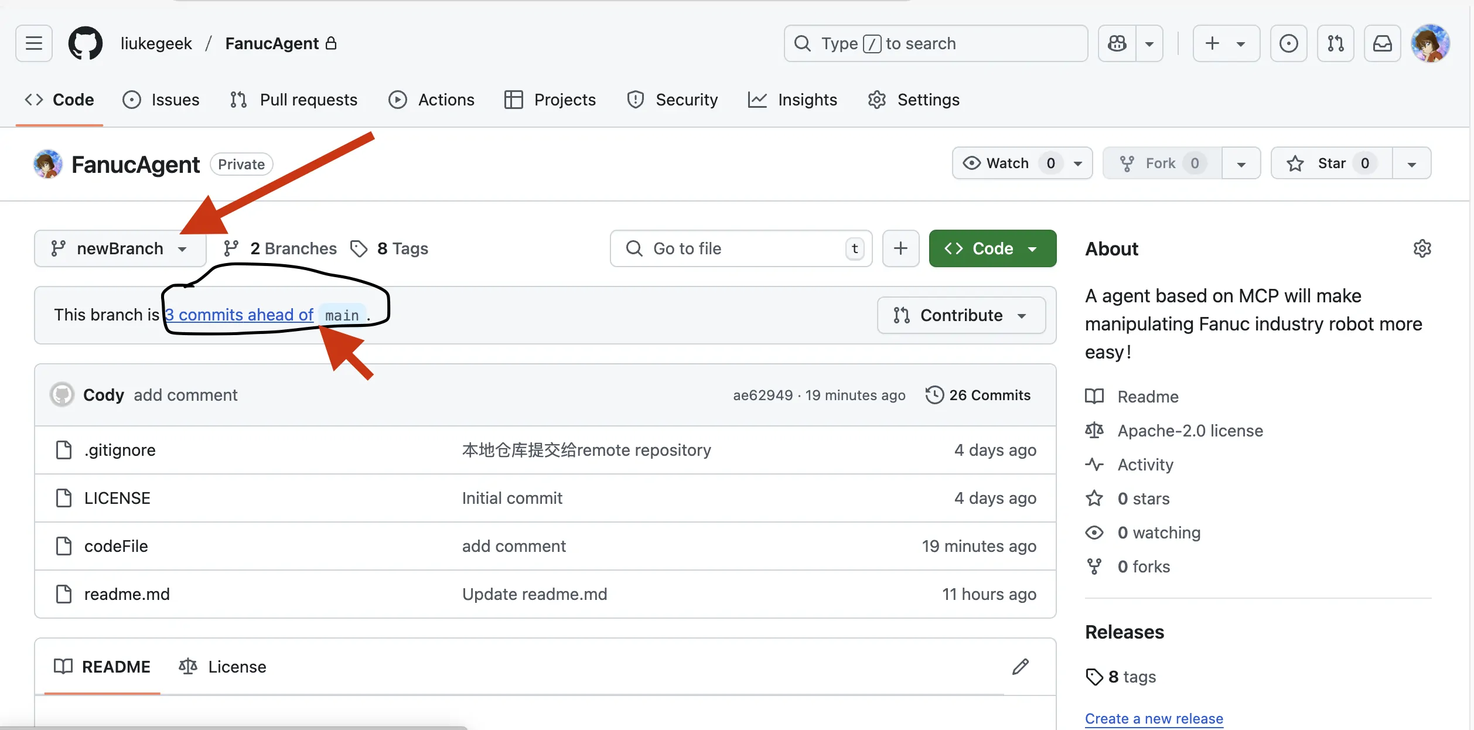Open the issues shortcut icon in header
Image resolution: width=1474 pixels, height=730 pixels.
[x=1288, y=43]
